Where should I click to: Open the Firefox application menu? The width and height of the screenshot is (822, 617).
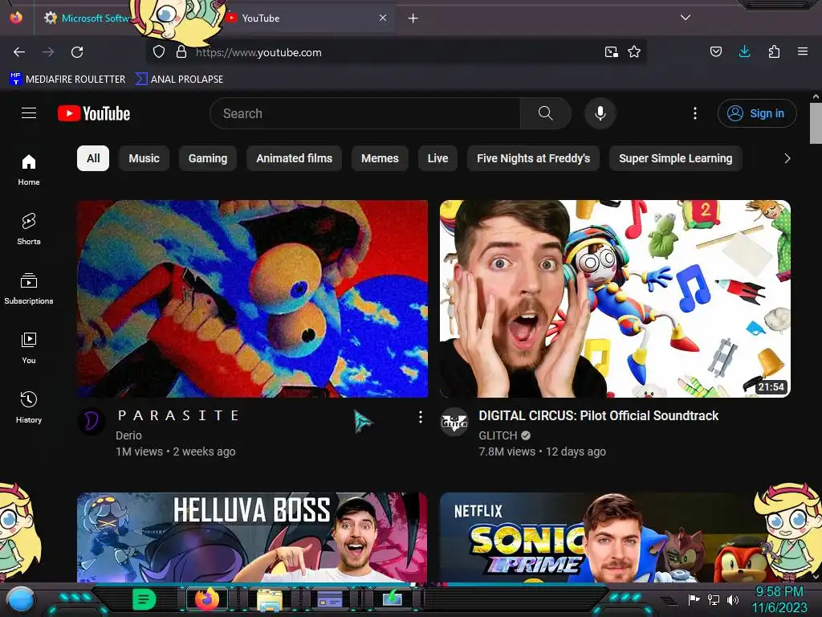(x=803, y=51)
